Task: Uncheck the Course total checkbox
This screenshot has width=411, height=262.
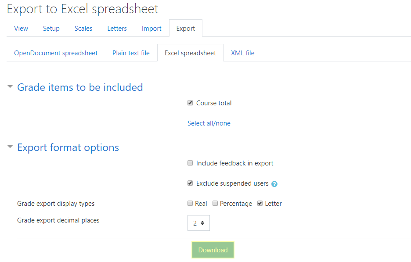Action: pos(190,102)
